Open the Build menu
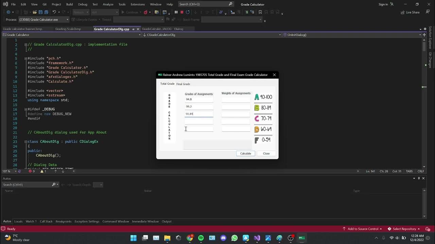This screenshot has width=435, height=244. tap(69, 4)
